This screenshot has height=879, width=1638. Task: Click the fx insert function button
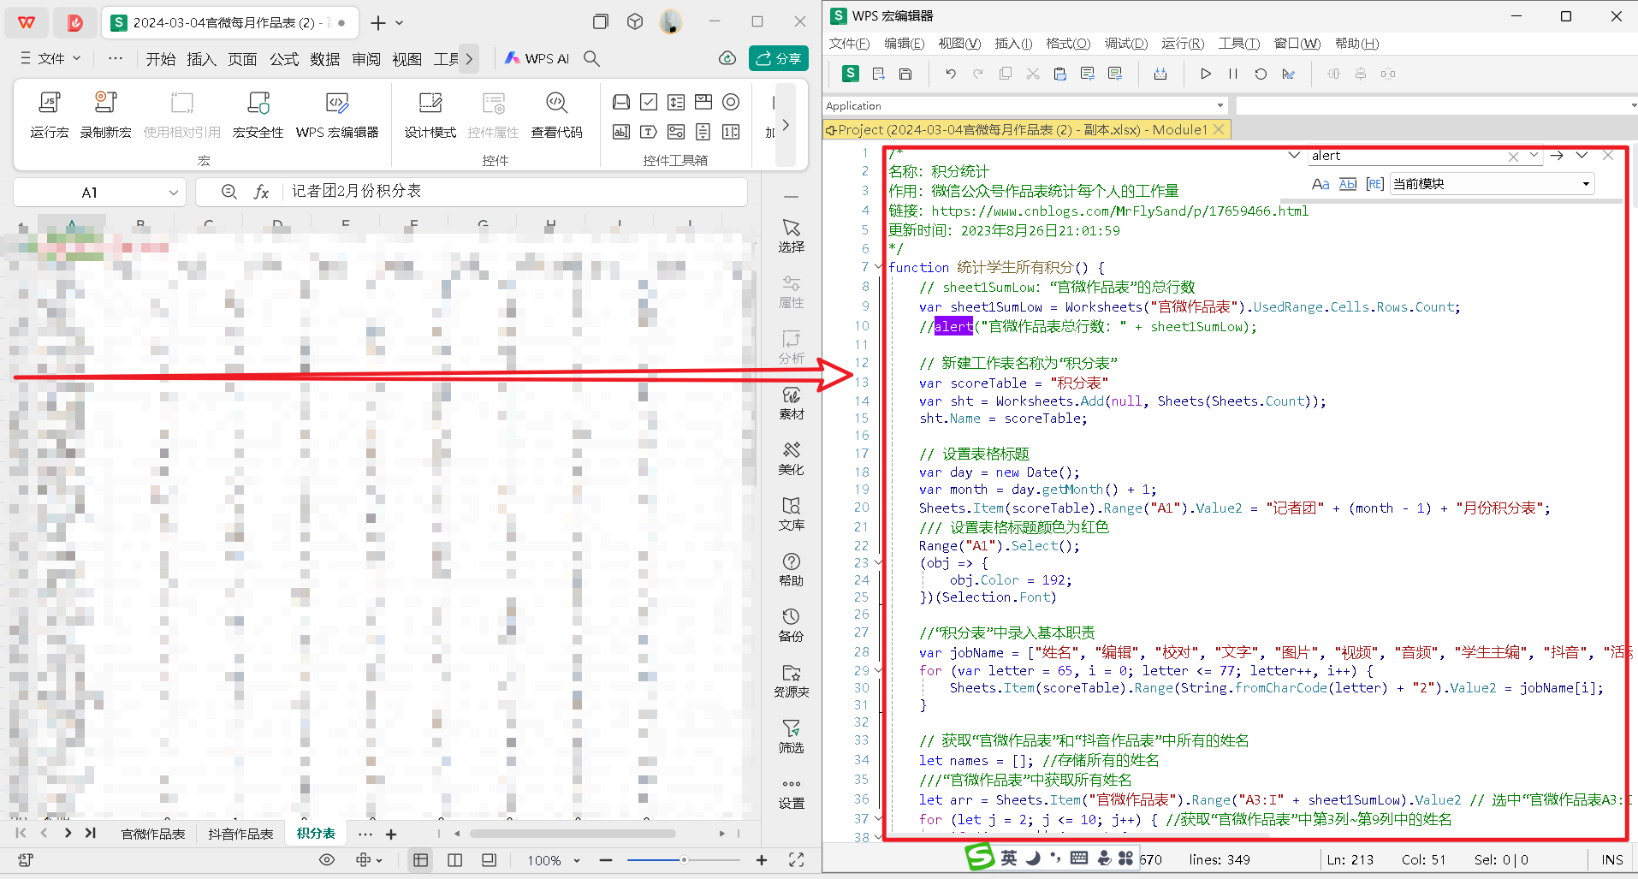pyautogui.click(x=261, y=192)
